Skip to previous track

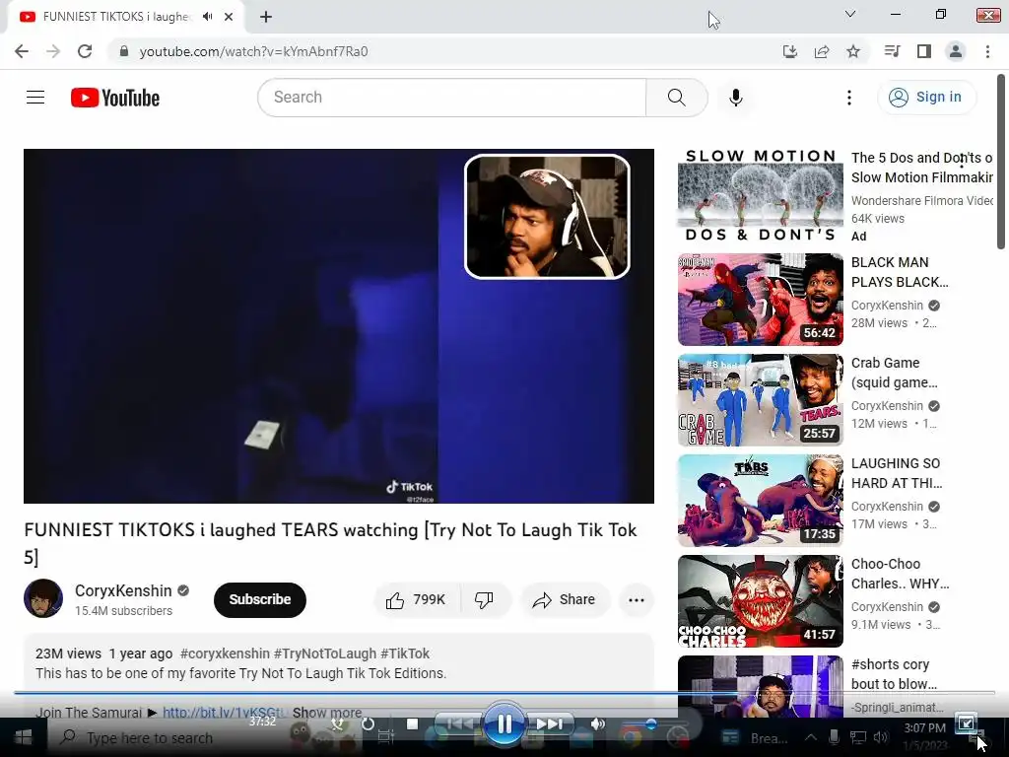[458, 724]
